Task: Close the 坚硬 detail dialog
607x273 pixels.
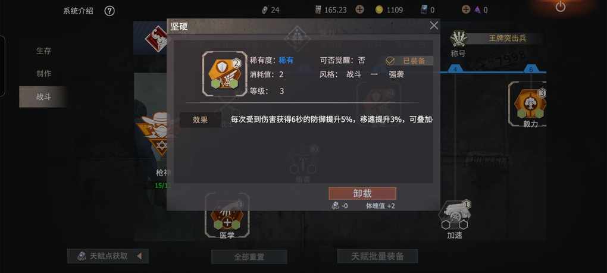Action: (x=434, y=26)
